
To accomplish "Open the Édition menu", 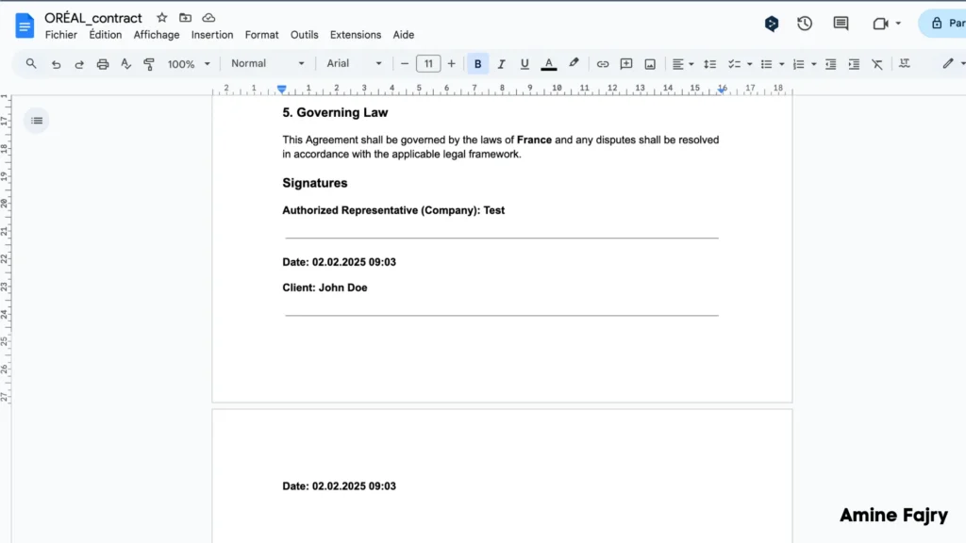I will (106, 35).
